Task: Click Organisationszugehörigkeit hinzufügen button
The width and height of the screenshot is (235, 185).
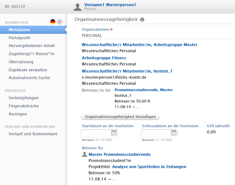Action: tap(120, 117)
